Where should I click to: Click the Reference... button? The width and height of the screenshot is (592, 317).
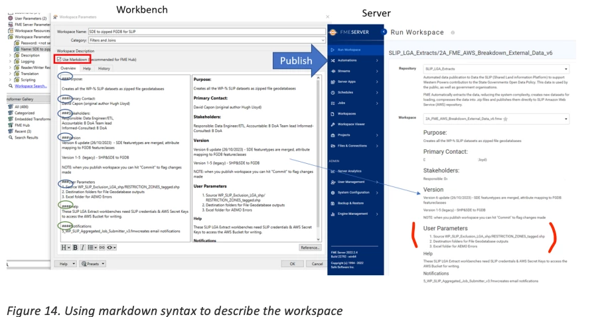click(x=310, y=247)
